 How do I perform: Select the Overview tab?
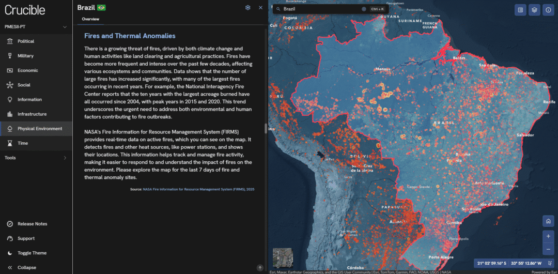90,19
